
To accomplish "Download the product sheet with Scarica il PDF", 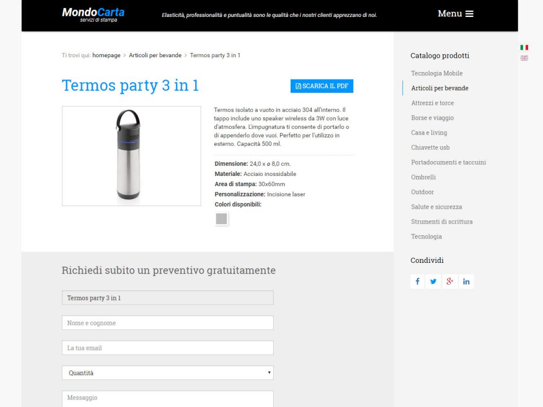I will point(322,86).
